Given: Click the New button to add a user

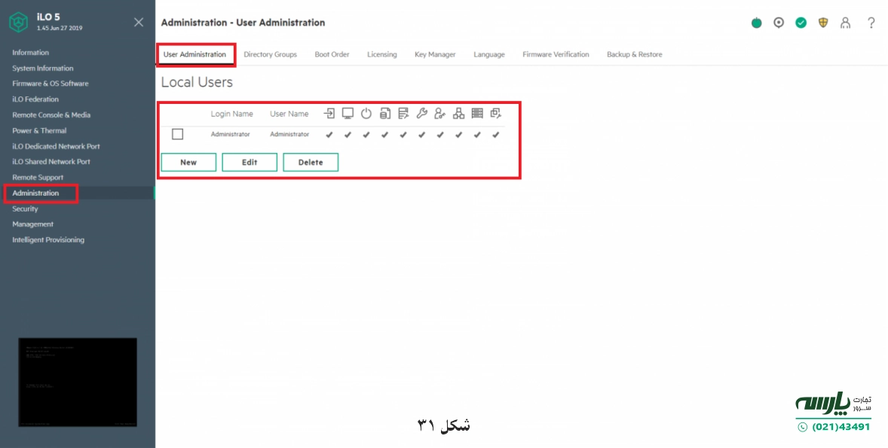Looking at the screenshot, I should 188,162.
